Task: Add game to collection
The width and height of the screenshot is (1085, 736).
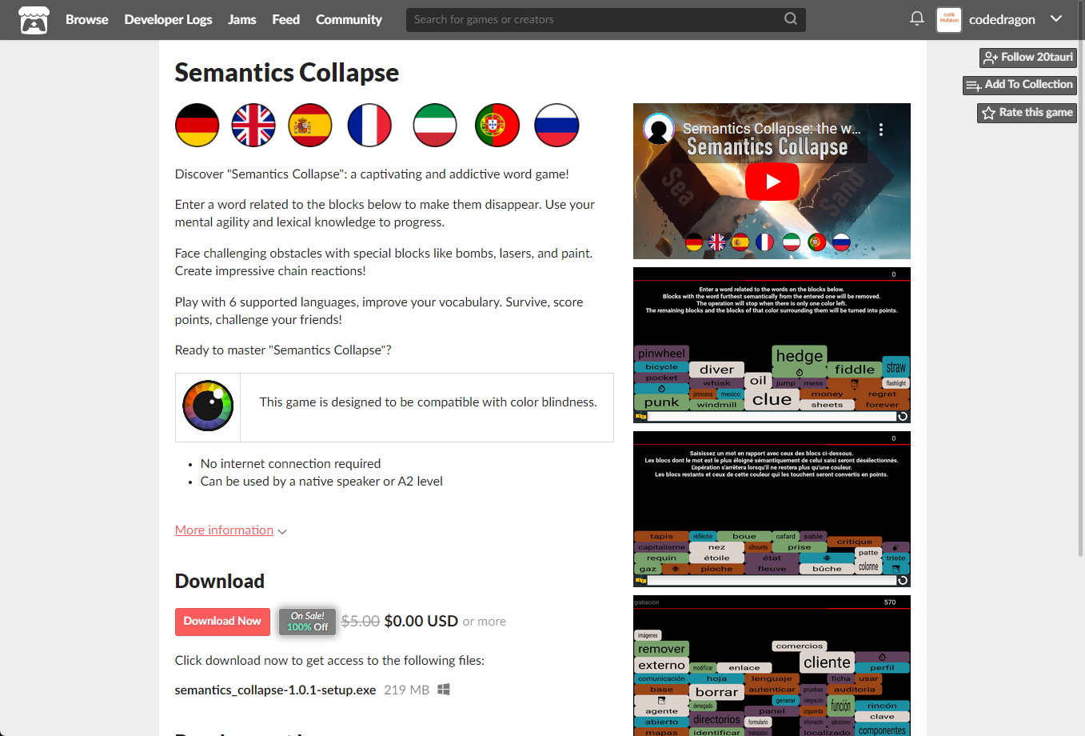Action: (1019, 85)
